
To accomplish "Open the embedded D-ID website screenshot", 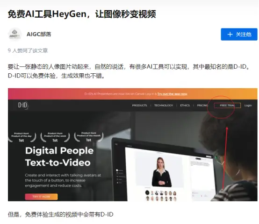I will (133, 145).
